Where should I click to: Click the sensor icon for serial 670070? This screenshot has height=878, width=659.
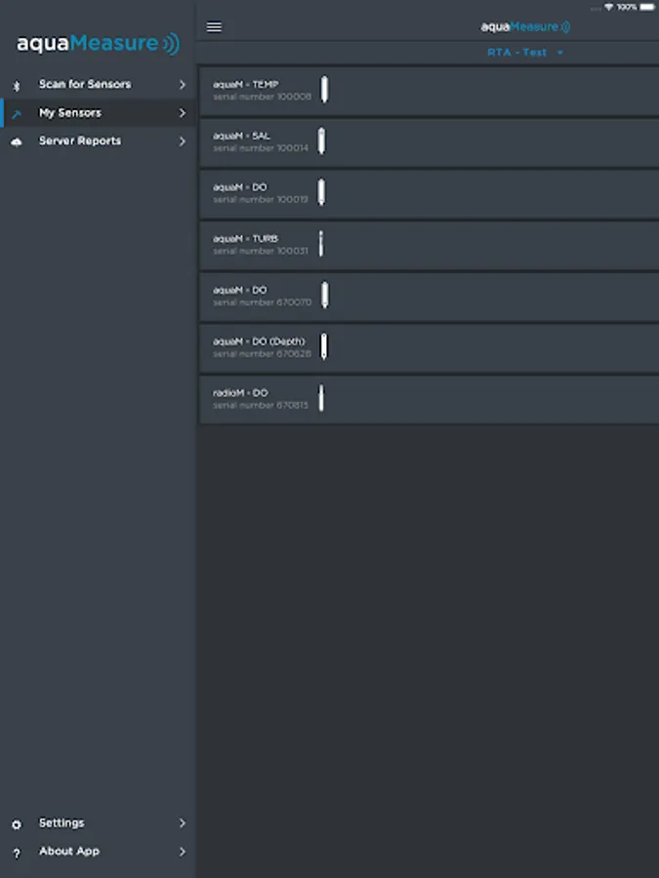click(325, 295)
